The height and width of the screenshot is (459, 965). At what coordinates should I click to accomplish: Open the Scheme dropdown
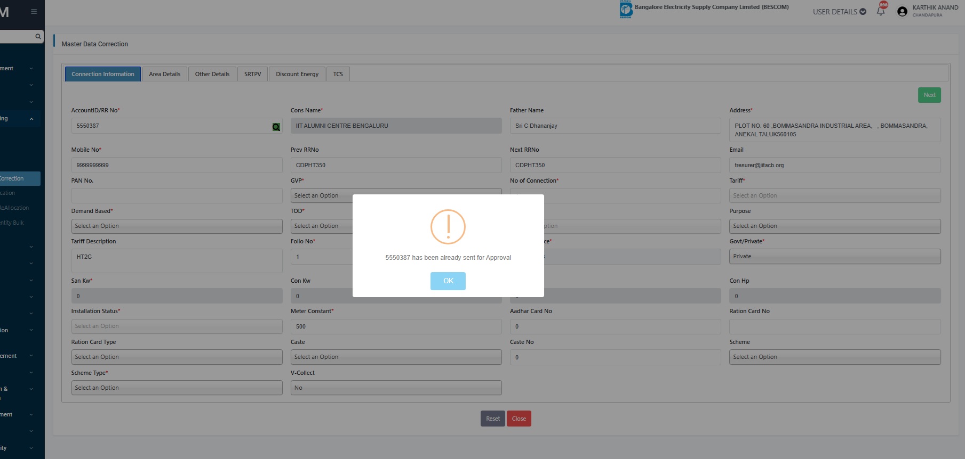pos(834,357)
